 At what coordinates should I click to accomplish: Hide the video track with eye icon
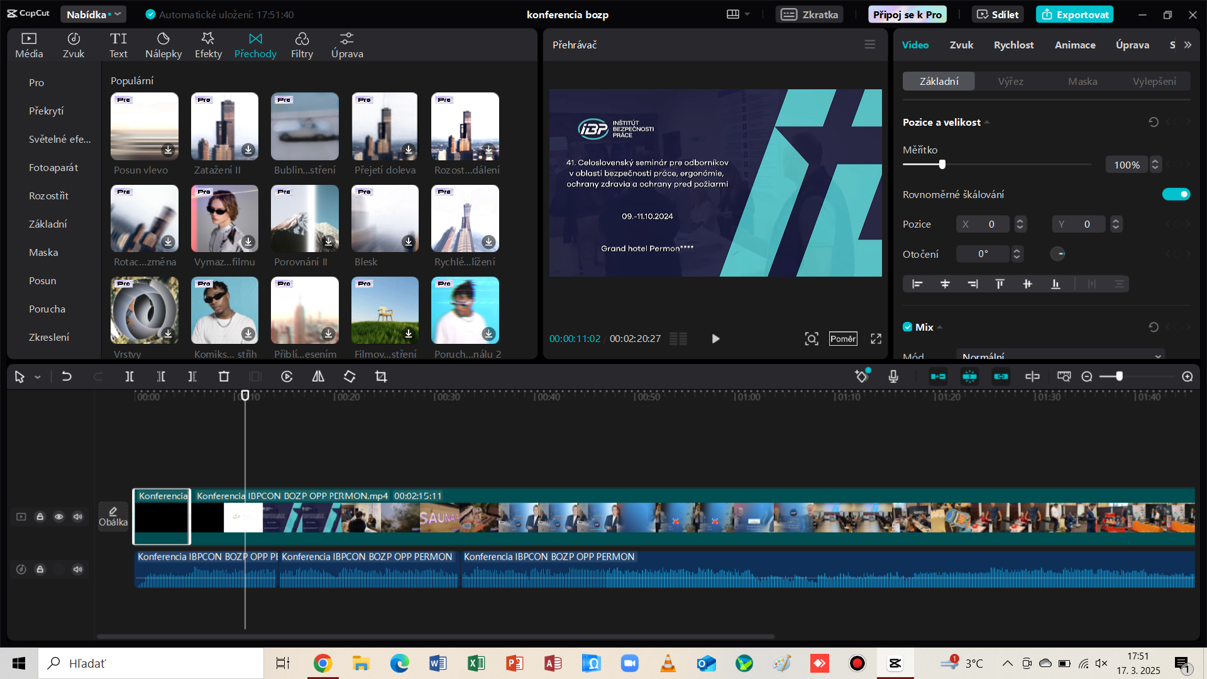tap(58, 517)
